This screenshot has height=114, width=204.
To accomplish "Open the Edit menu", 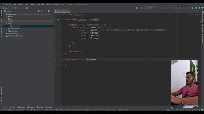I will [x=10, y=4].
